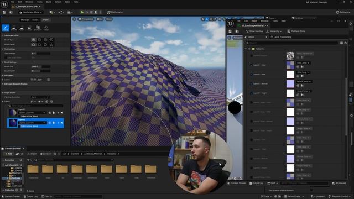Toggle Subtractive Blend checkbox for selected Layer02
Image resolution: width=354 pixels, height=199 pixels.
click(19, 127)
